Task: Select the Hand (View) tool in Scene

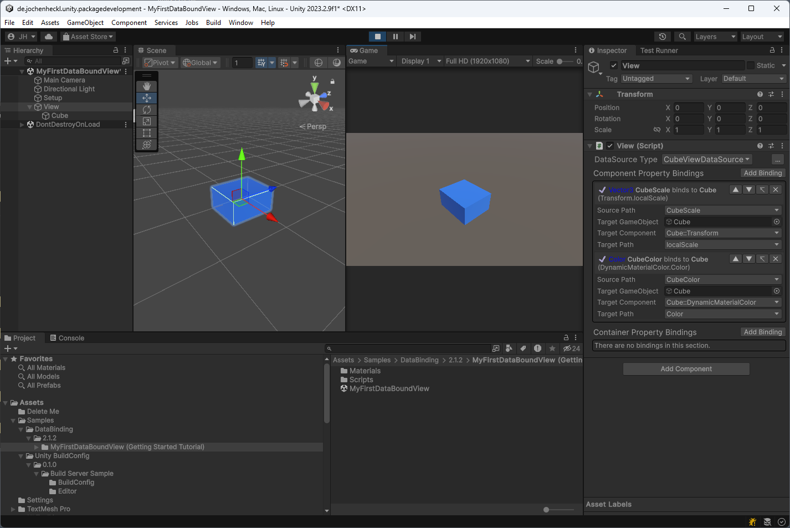Action: coord(146,86)
